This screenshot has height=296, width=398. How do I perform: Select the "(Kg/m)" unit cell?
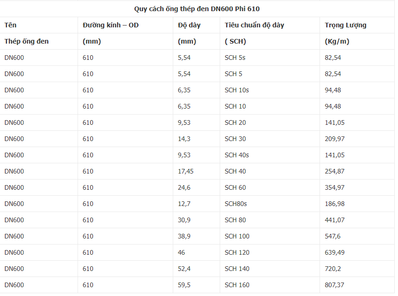point(337,41)
